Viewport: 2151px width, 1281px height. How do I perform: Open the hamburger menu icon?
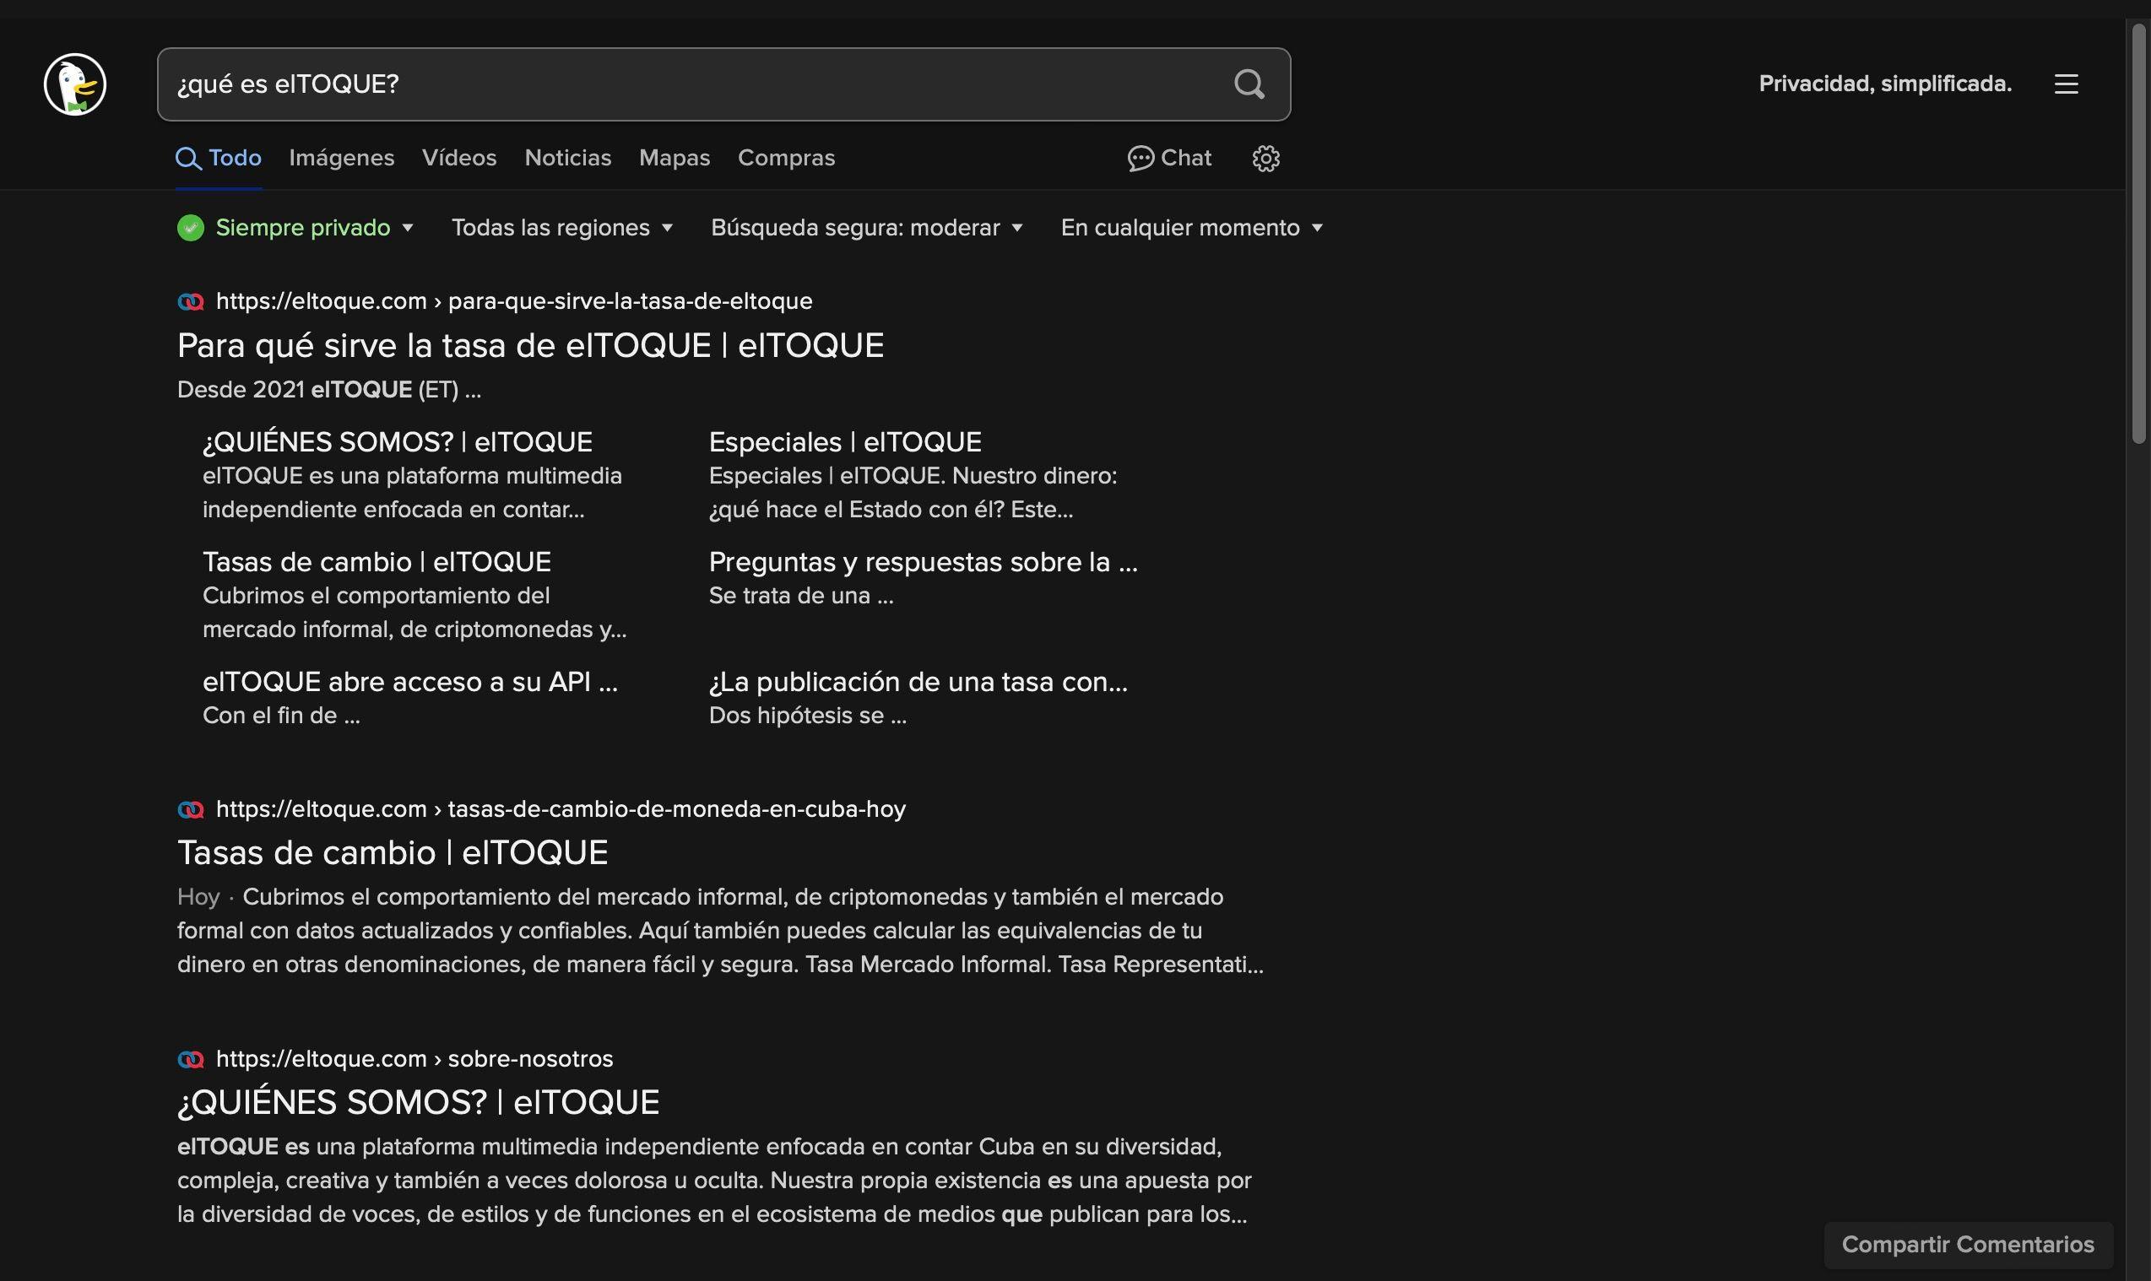[x=2066, y=84]
